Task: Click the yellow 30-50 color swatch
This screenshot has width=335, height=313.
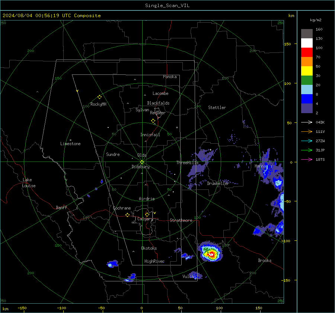Action: [307, 71]
